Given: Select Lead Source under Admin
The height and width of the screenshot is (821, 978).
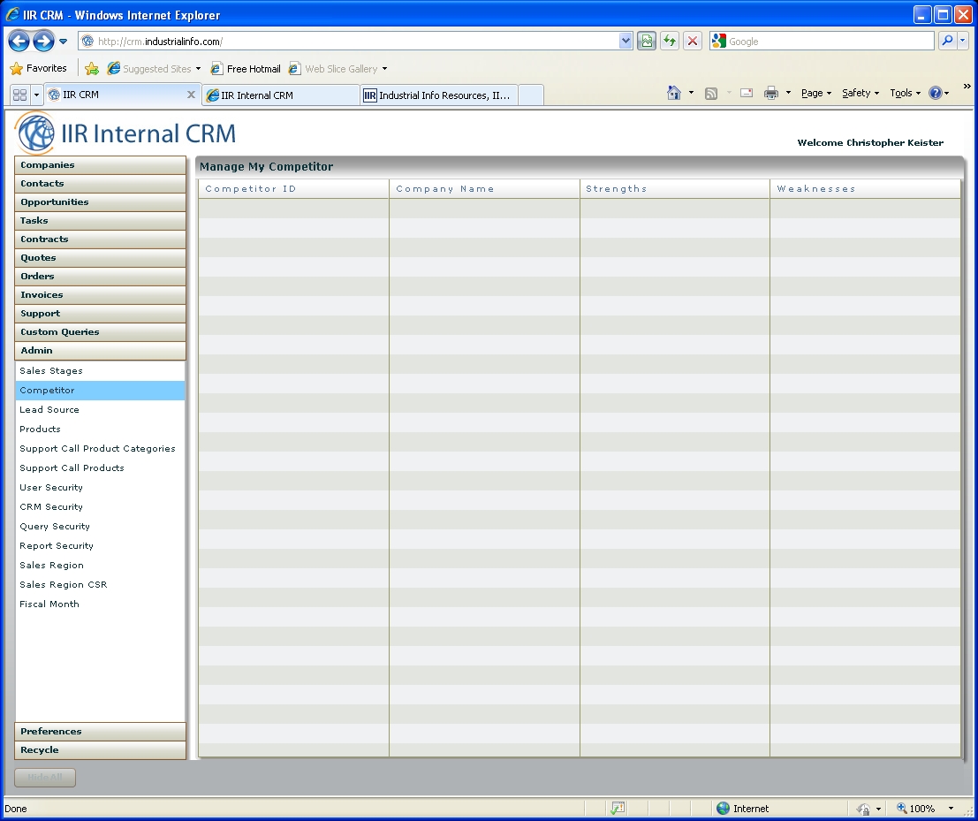Looking at the screenshot, I should coord(49,410).
